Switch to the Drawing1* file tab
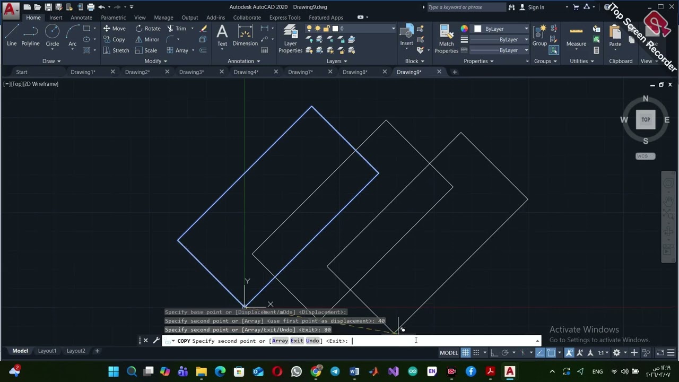The height and width of the screenshot is (382, 679). point(83,72)
